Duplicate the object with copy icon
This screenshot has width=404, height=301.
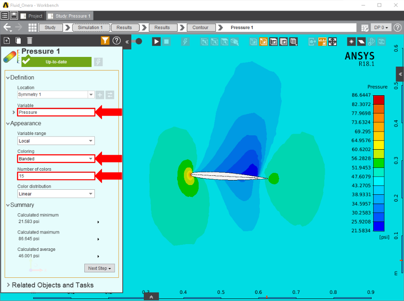click(x=18, y=40)
